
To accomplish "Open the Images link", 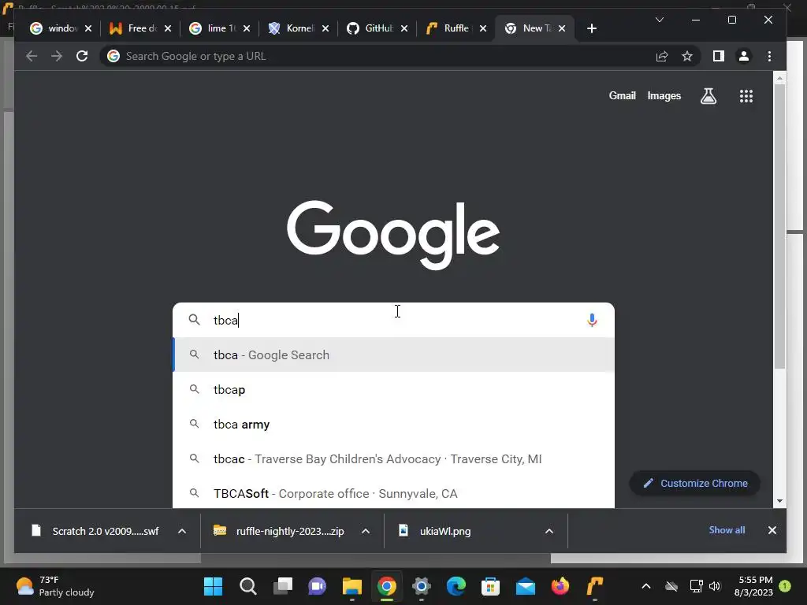I will point(664,95).
